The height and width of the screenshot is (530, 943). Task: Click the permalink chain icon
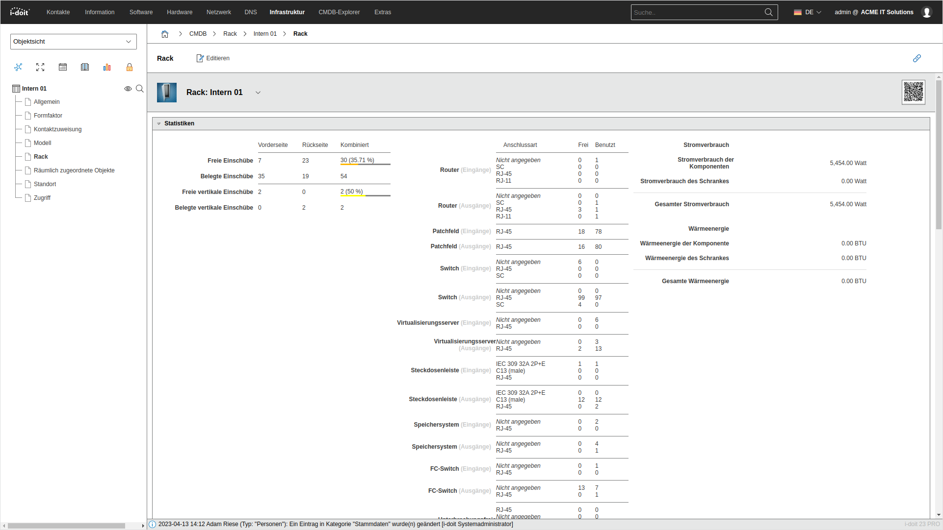point(917,58)
